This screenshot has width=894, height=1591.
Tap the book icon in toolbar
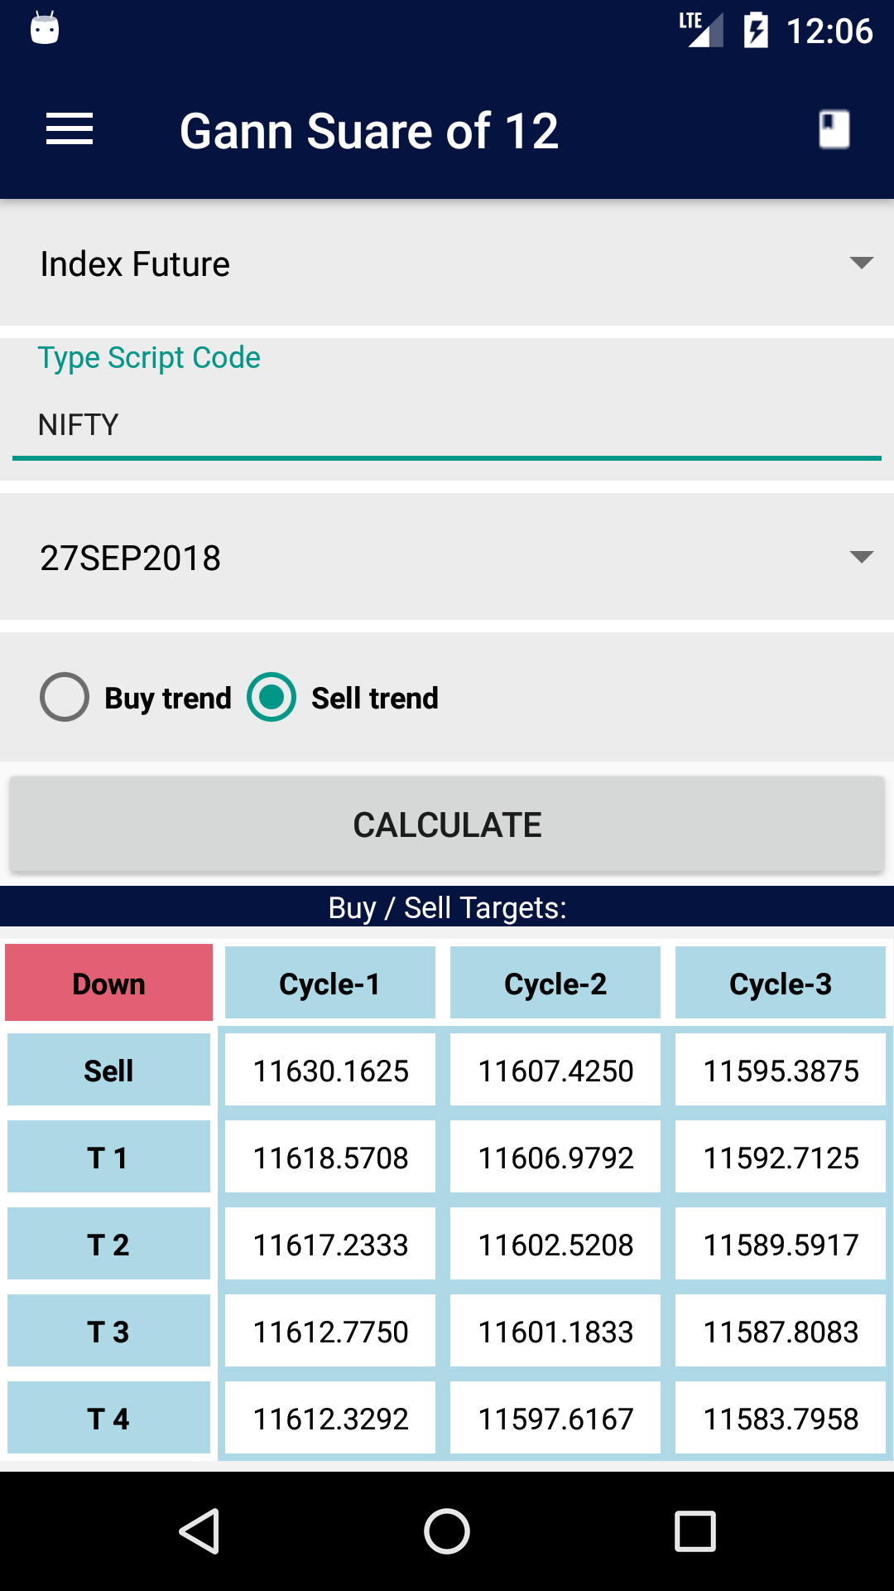point(834,130)
